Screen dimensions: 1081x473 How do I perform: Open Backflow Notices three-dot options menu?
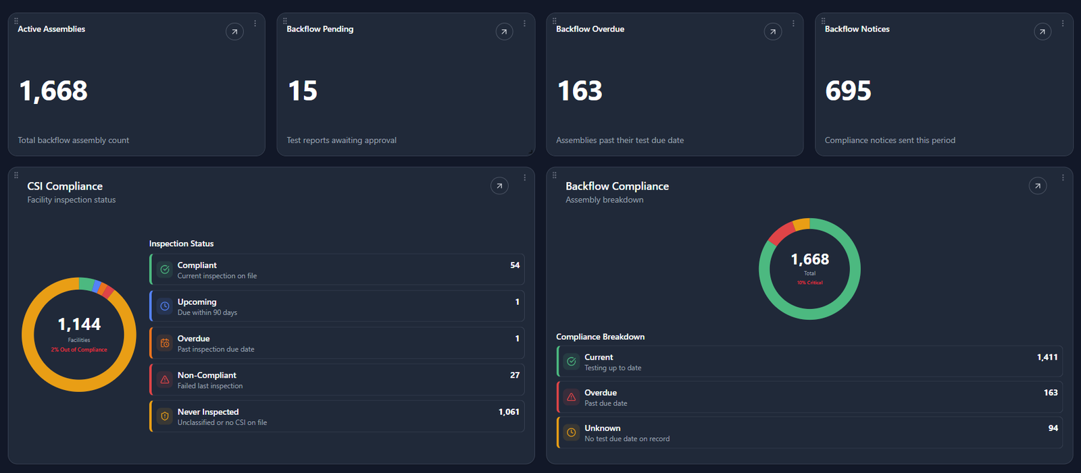click(x=1063, y=24)
